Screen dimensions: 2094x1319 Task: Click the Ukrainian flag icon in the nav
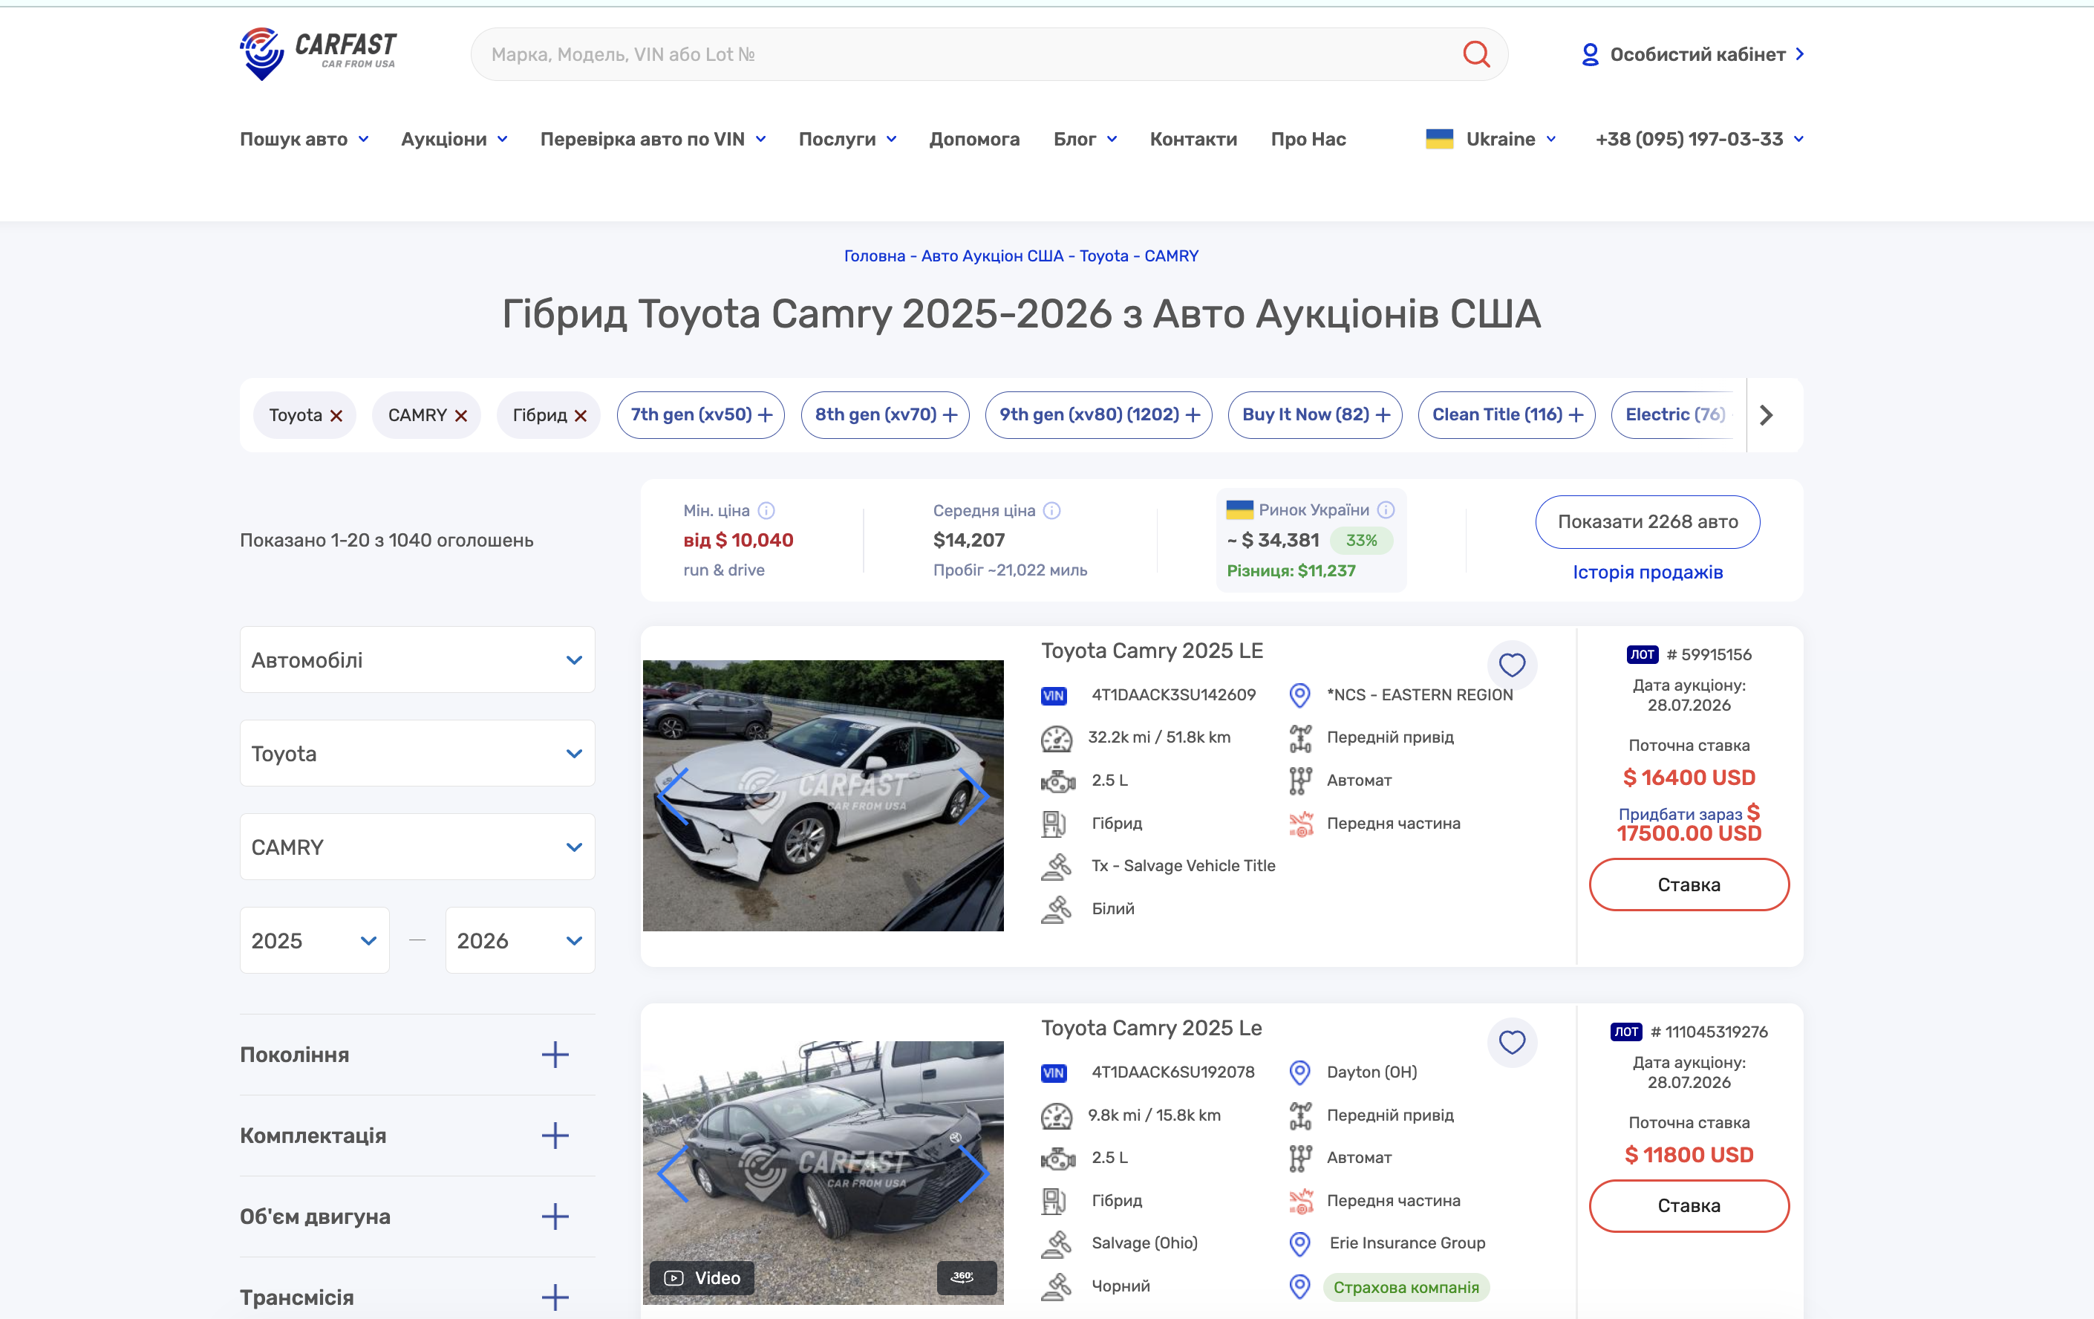pos(1439,139)
